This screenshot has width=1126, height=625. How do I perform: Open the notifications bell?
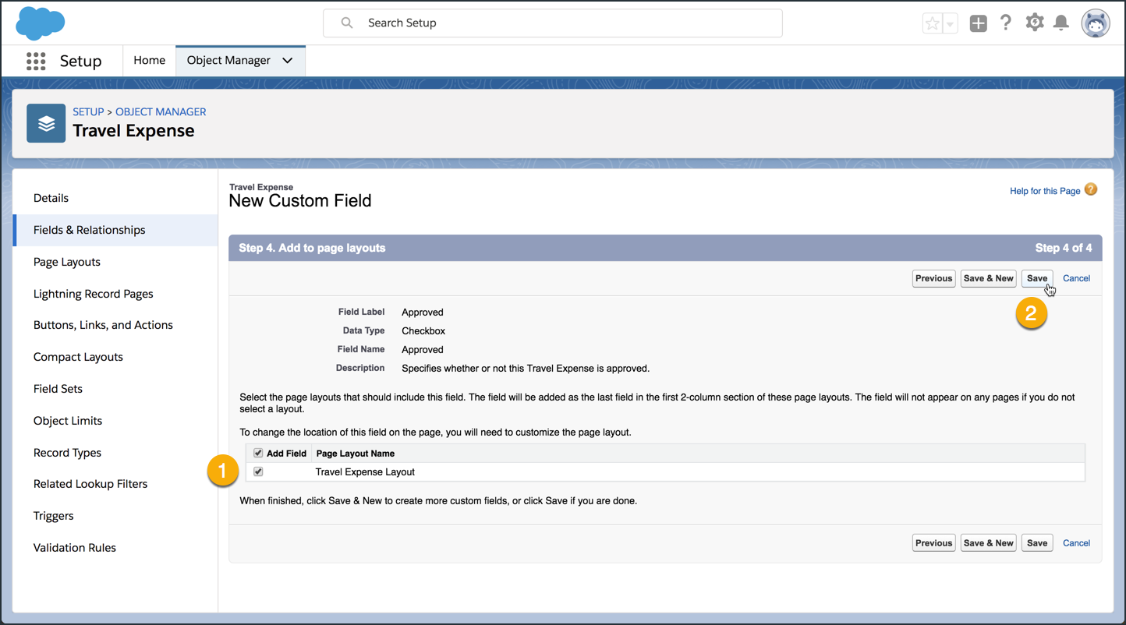[x=1061, y=23]
